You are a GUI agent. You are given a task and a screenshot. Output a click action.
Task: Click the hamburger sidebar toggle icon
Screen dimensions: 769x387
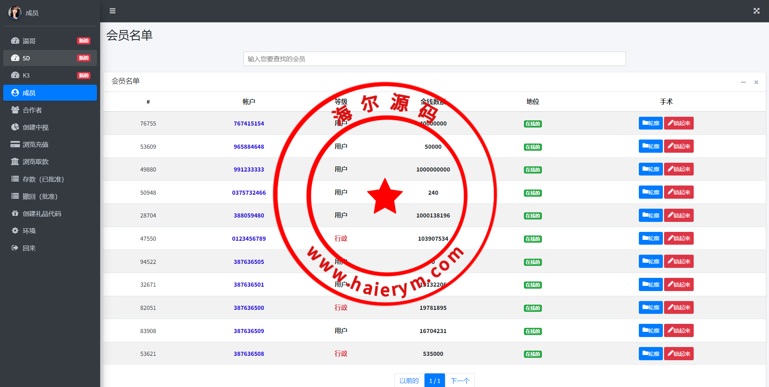tap(113, 11)
